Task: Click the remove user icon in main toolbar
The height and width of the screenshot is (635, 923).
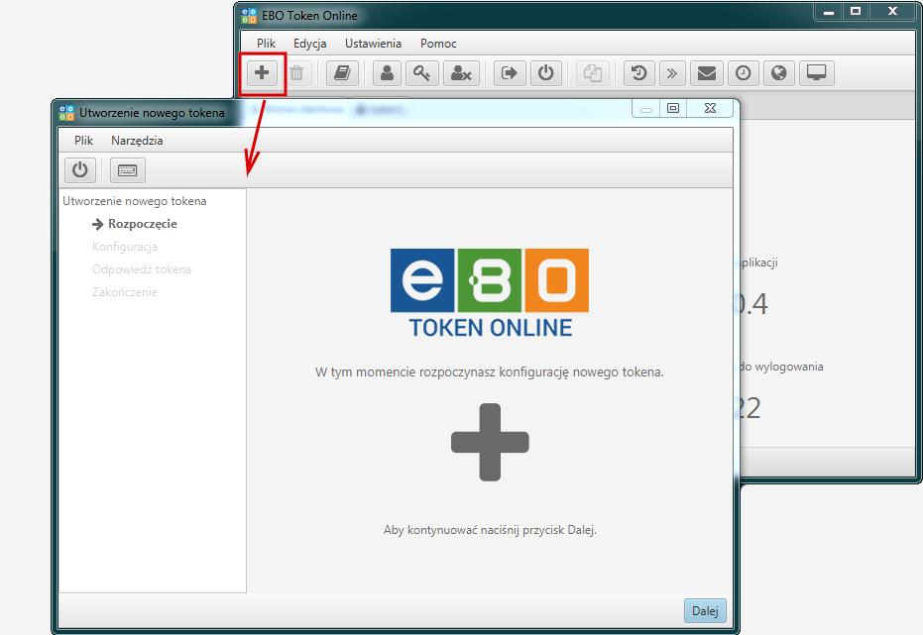Action: coord(461,73)
